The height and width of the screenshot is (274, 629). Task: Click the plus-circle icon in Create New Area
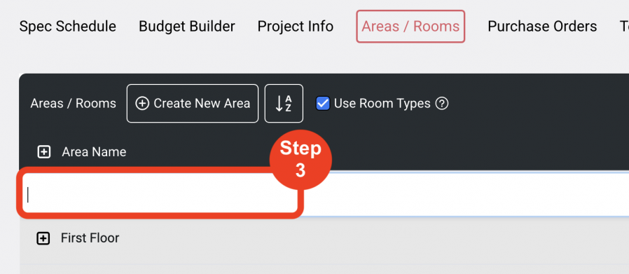(141, 104)
